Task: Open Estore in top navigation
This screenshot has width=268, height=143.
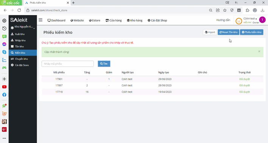Action: 95,20
